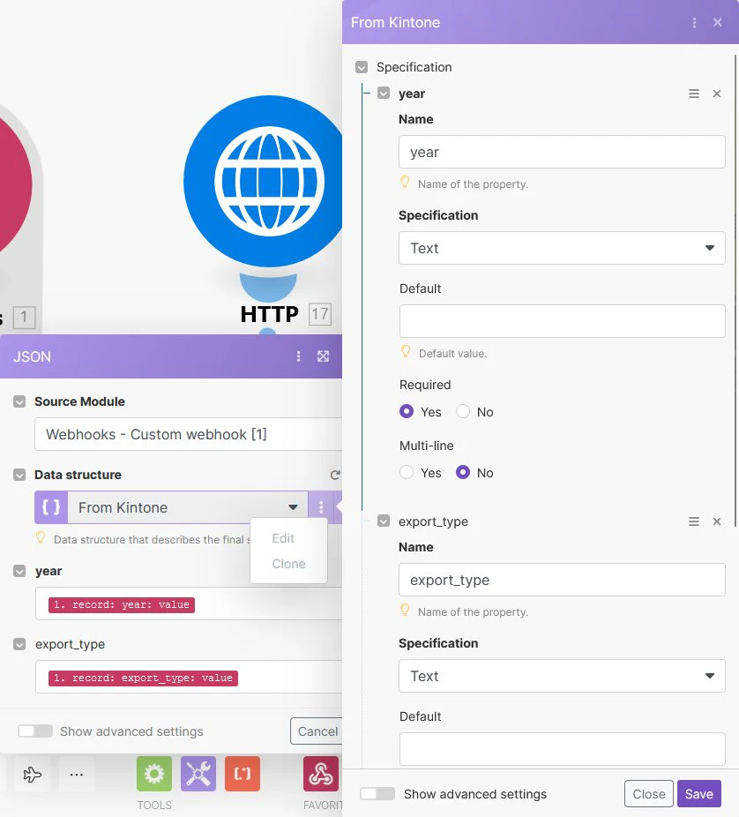Screen dimensions: 739x817
Task: Collapse the year item in From Kintone panel
Action: point(384,94)
